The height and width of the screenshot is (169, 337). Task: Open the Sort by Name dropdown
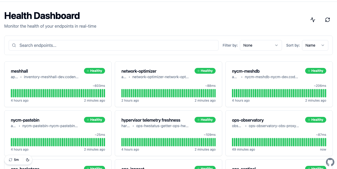pos(315,45)
